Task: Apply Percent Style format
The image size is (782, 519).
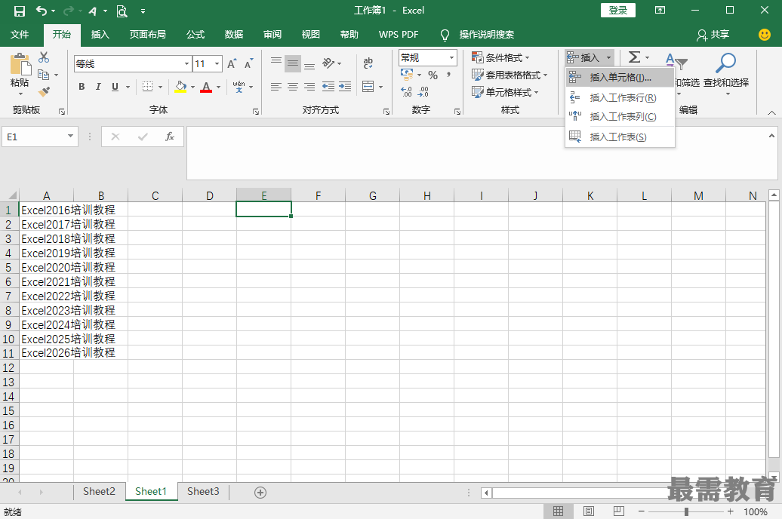Action: pyautogui.click(x=433, y=75)
